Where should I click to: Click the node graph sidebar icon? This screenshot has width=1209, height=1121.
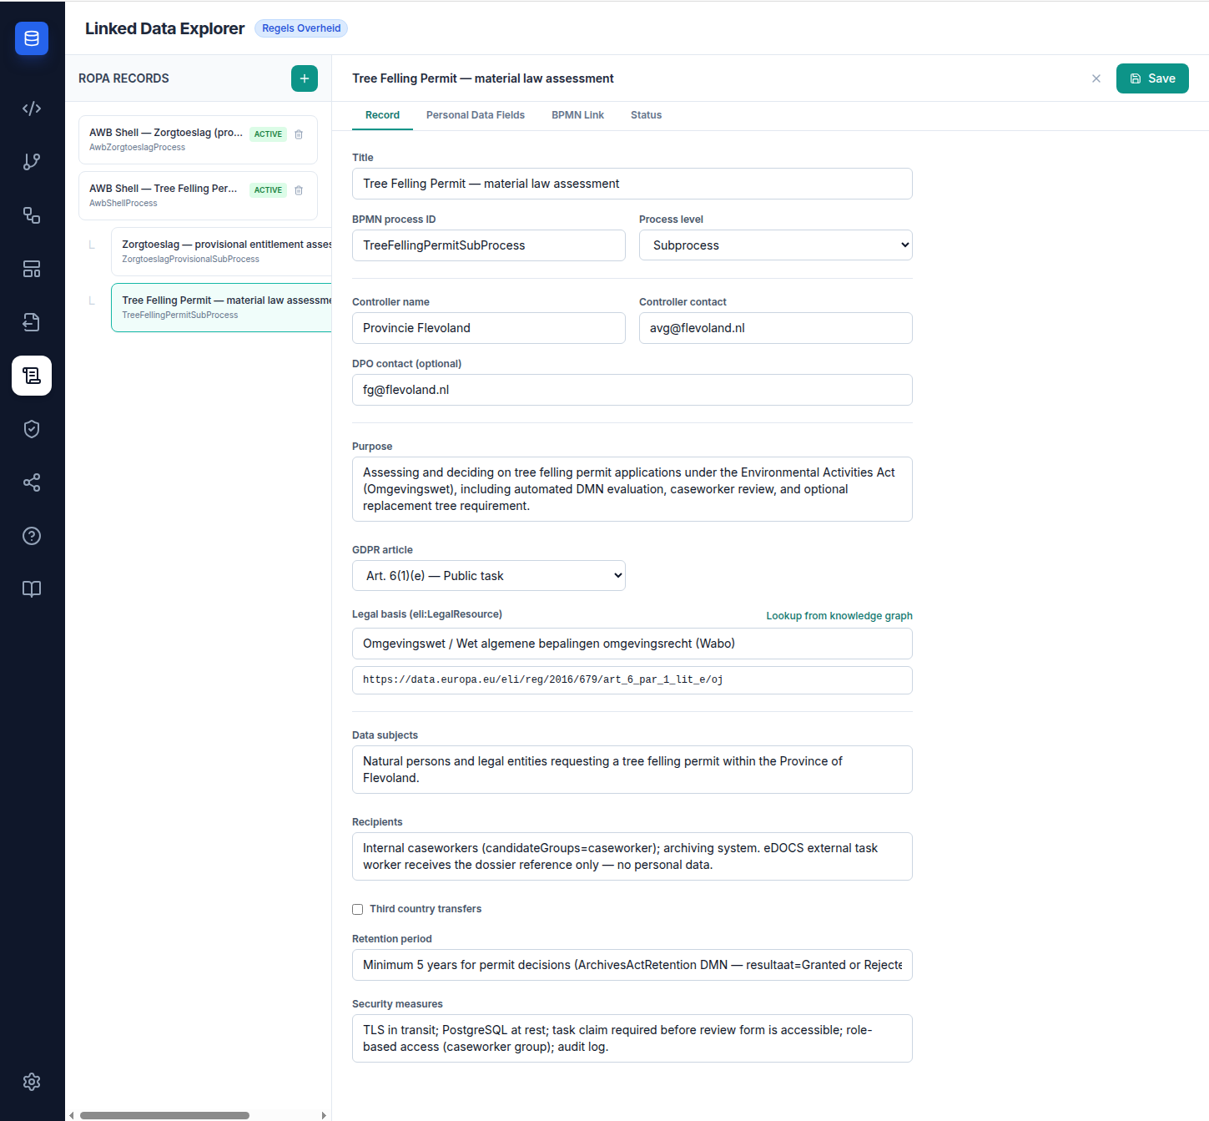click(x=31, y=215)
